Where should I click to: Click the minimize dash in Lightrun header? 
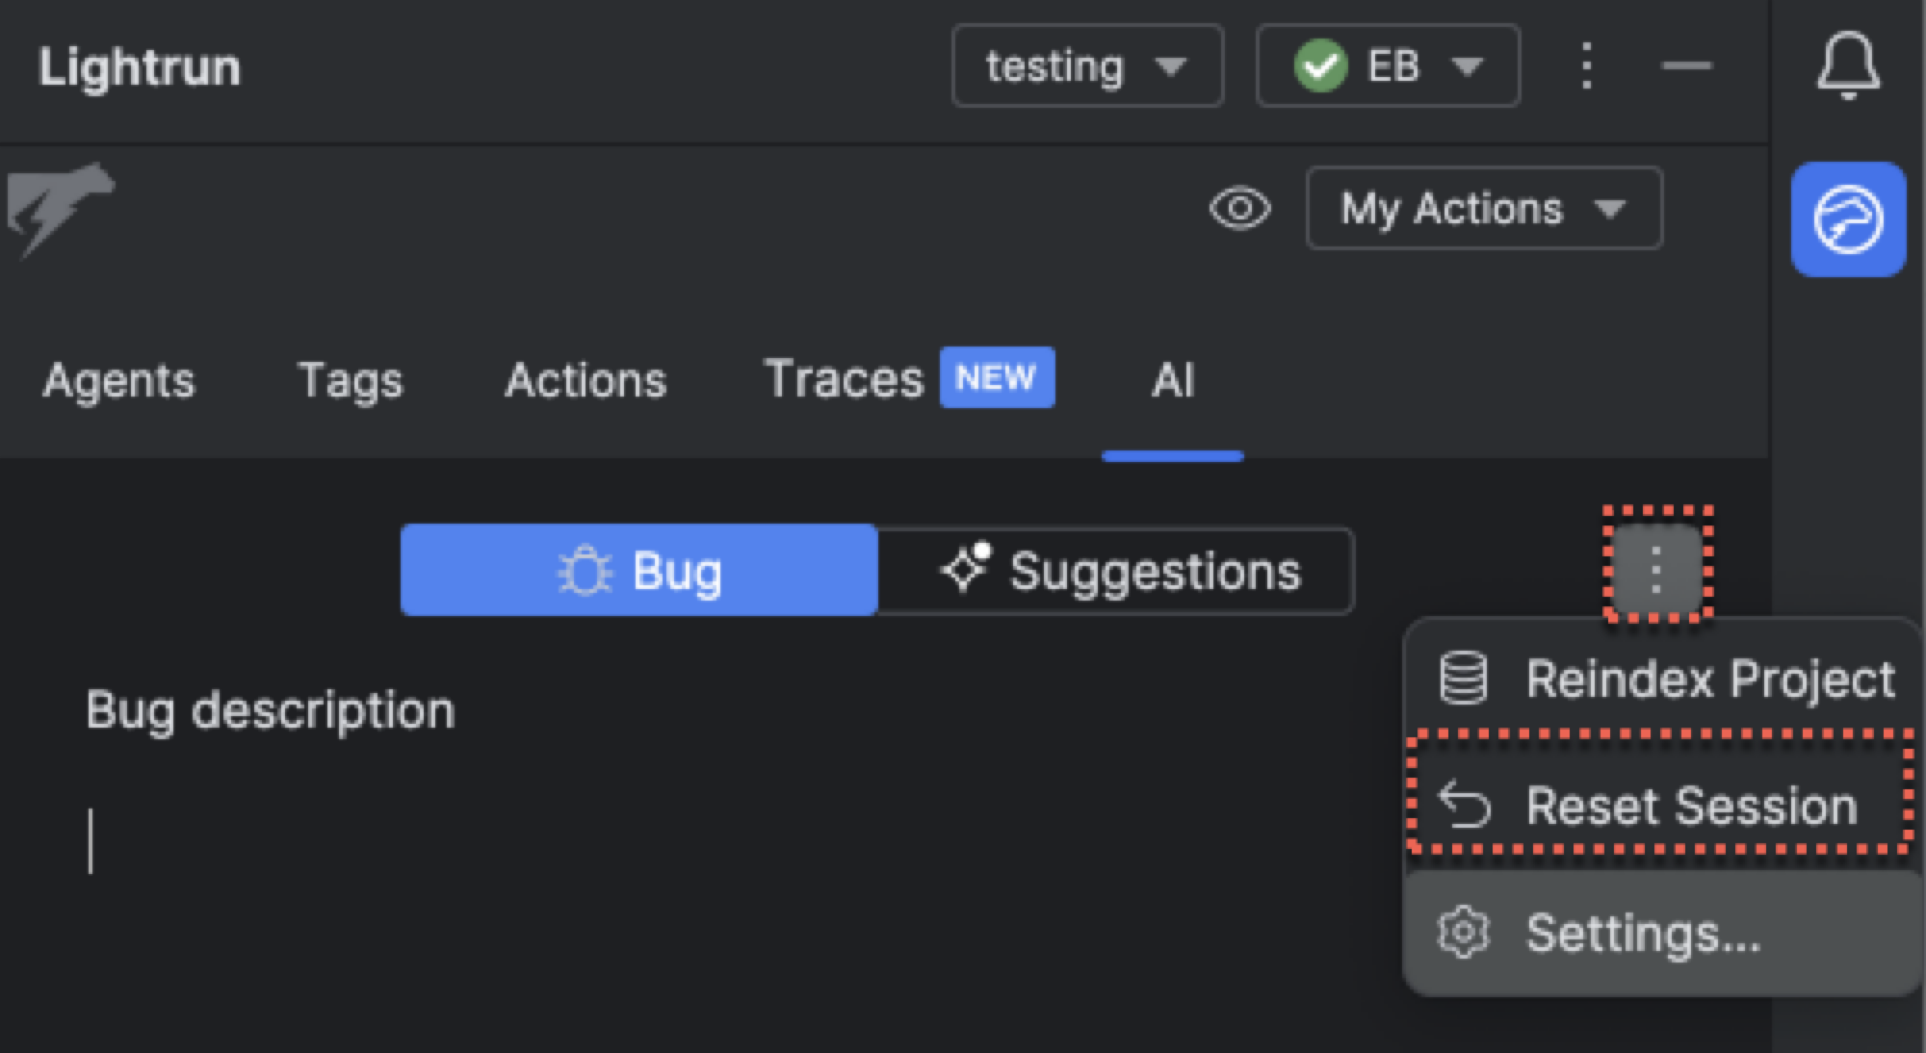(1686, 65)
